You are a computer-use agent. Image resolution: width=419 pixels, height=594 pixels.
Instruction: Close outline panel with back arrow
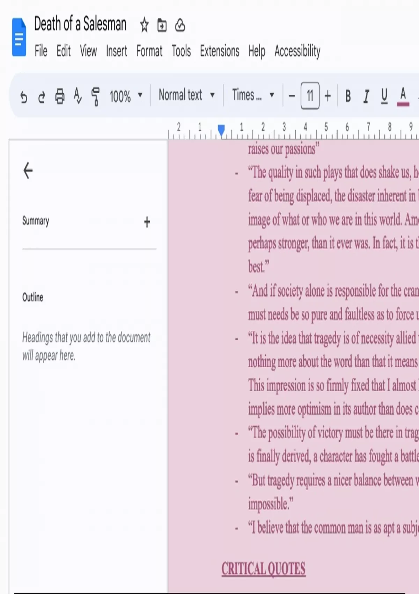[28, 171]
